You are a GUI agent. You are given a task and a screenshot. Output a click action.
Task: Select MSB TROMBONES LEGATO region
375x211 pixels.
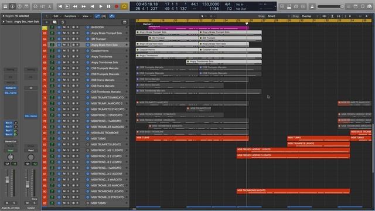pyautogui.click(x=293, y=191)
